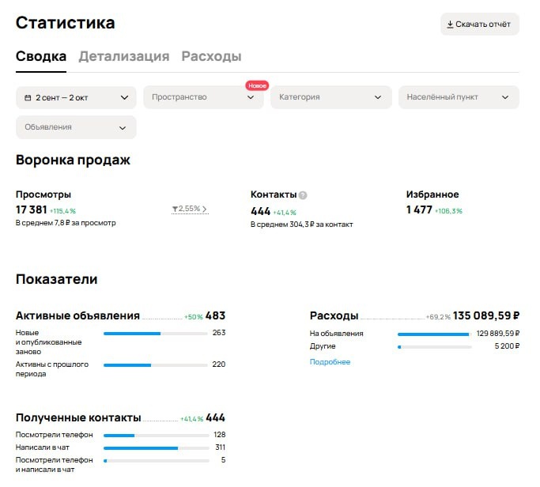
Task: Click the value 311 for Написали в чат
Action: 221,447
